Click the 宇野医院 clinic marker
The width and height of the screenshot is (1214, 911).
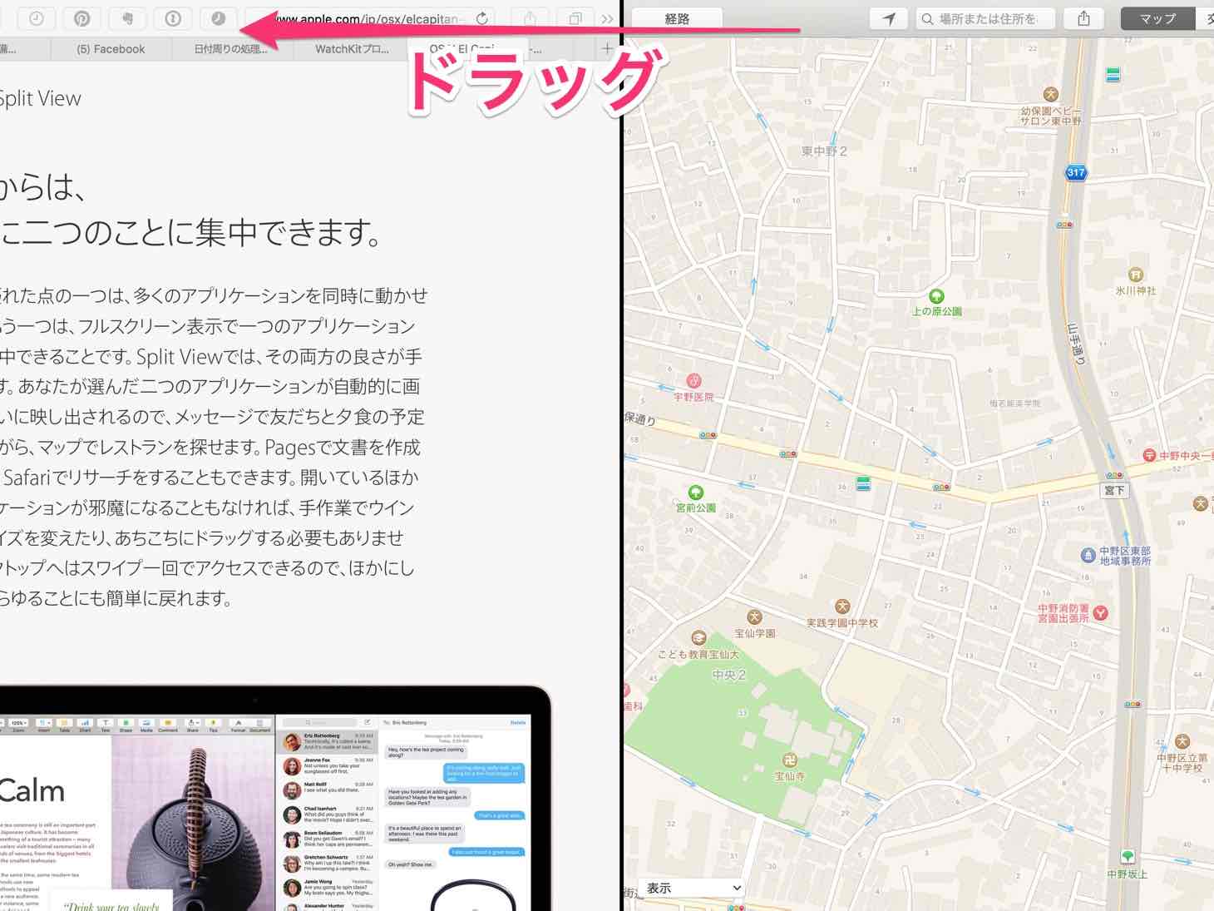coord(693,381)
